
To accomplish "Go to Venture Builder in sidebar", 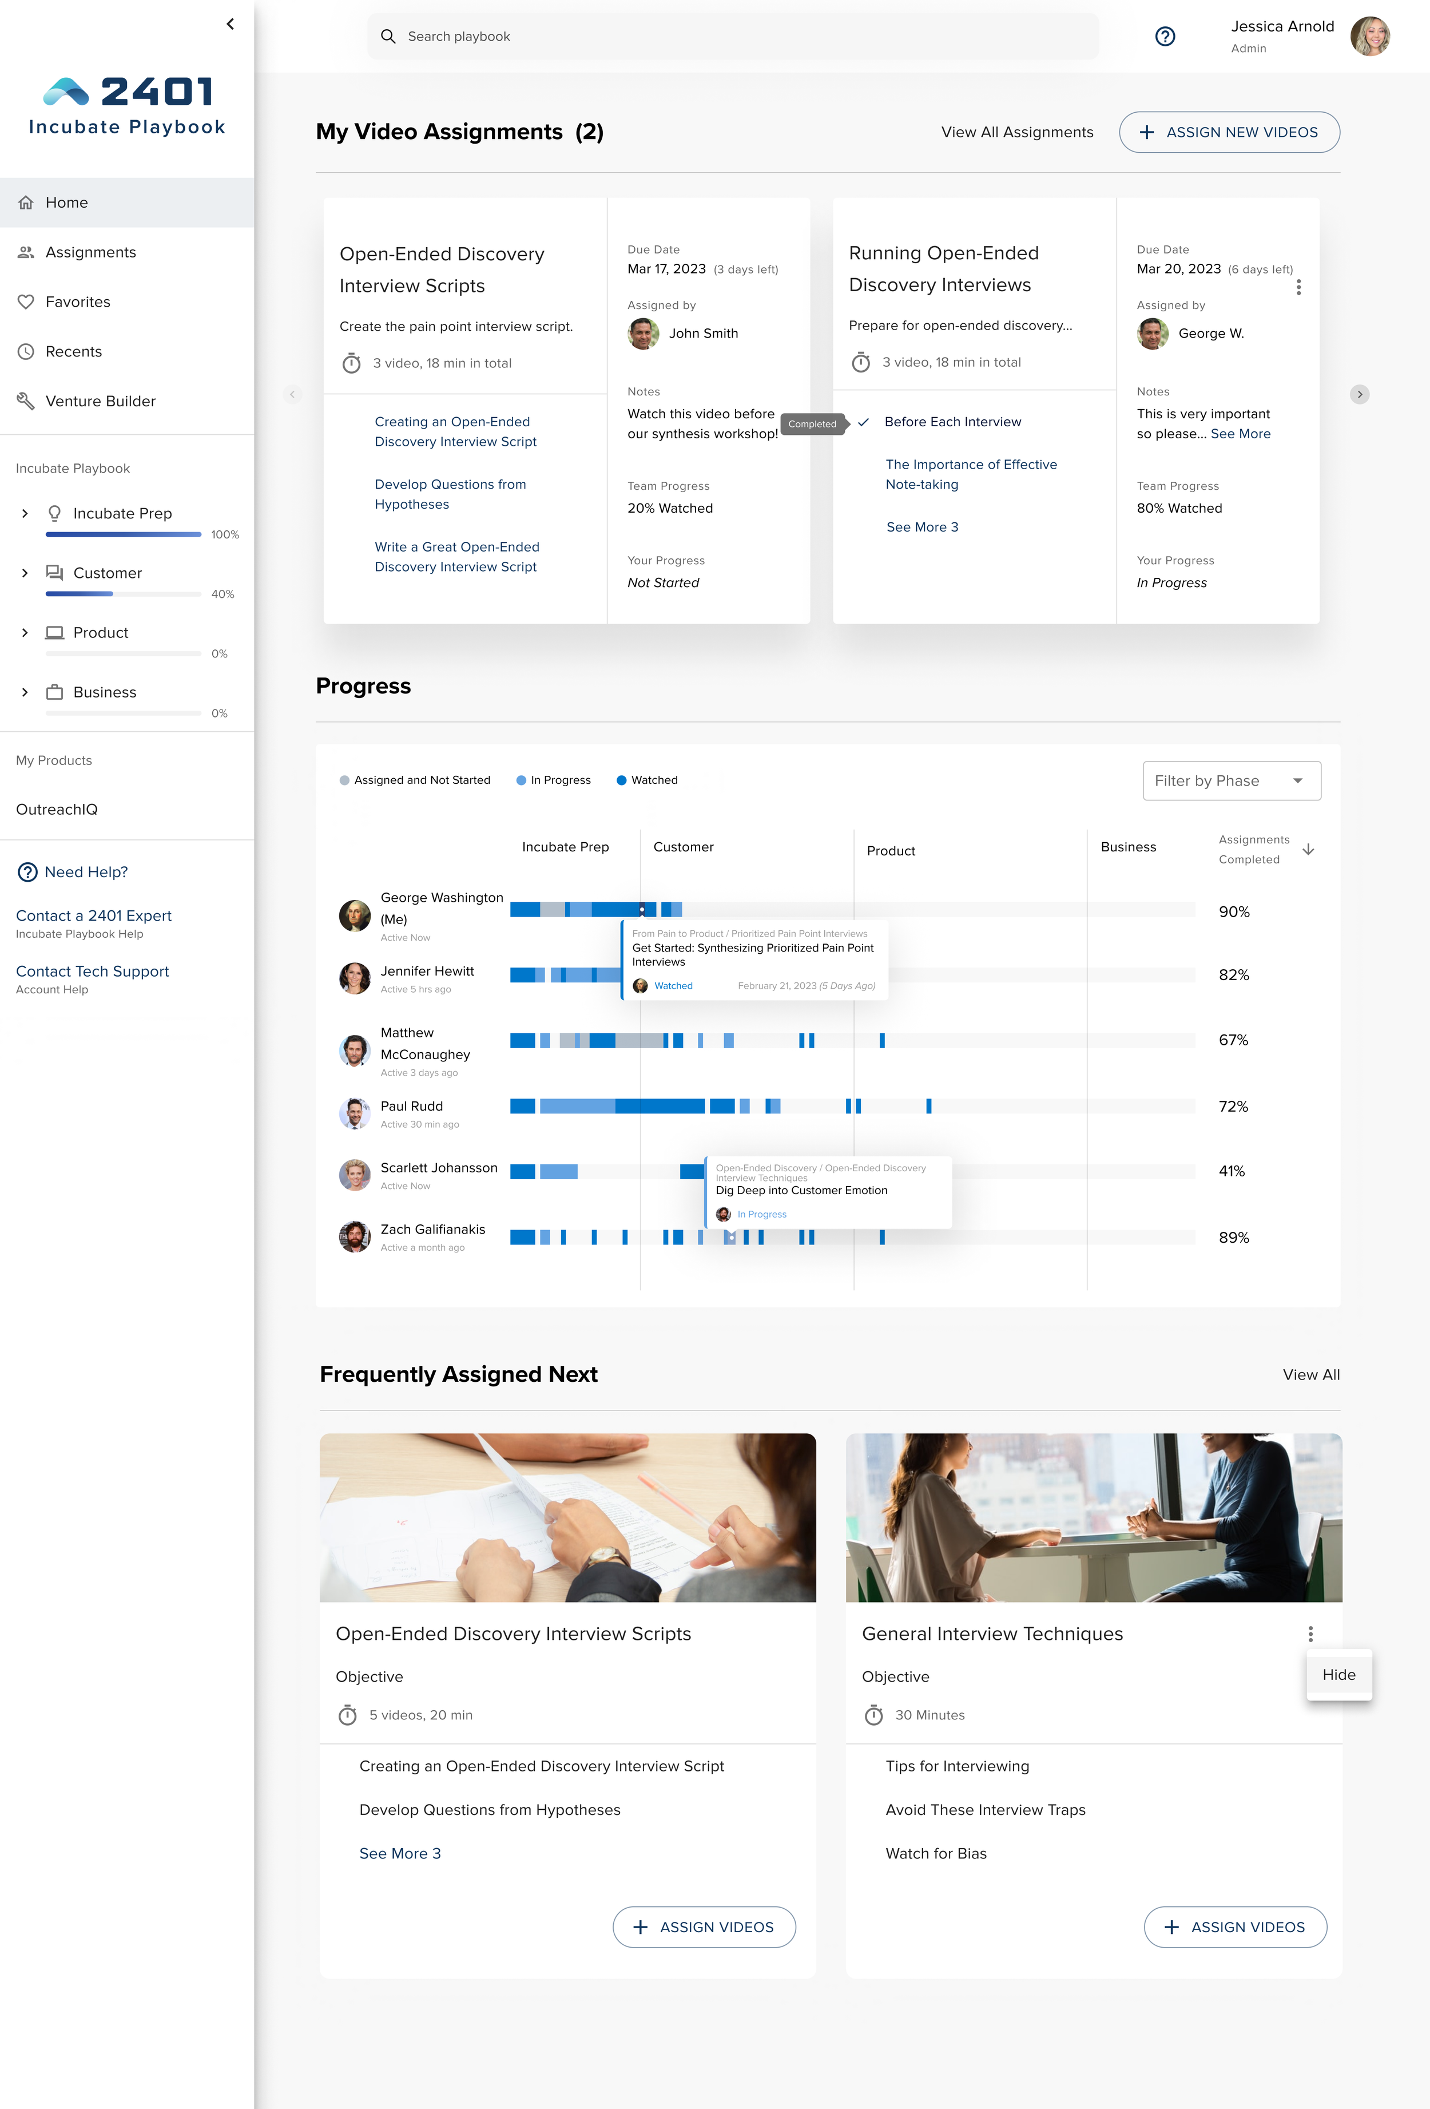I will (x=100, y=401).
